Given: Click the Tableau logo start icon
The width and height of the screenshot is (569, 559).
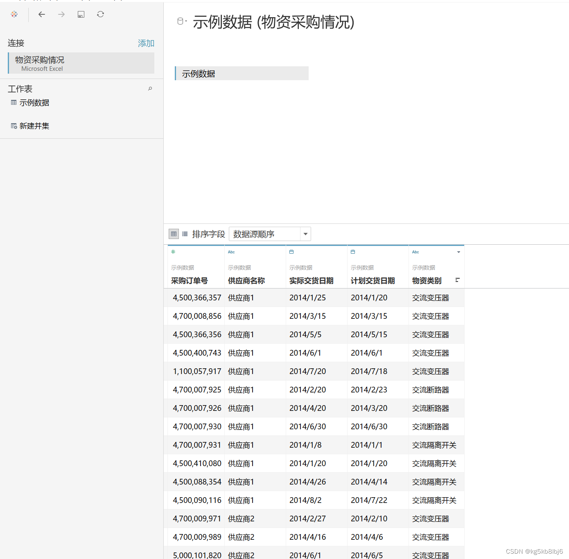Looking at the screenshot, I should (x=14, y=14).
